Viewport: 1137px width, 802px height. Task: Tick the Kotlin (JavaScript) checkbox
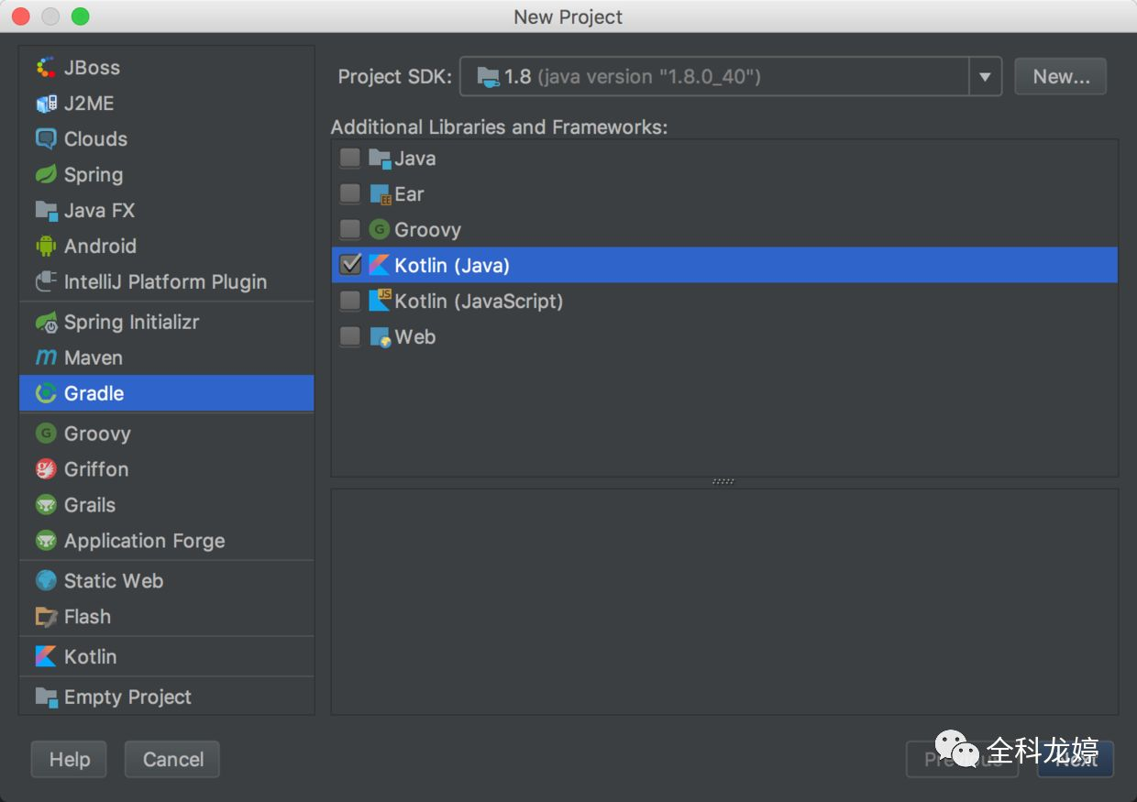pyautogui.click(x=350, y=301)
